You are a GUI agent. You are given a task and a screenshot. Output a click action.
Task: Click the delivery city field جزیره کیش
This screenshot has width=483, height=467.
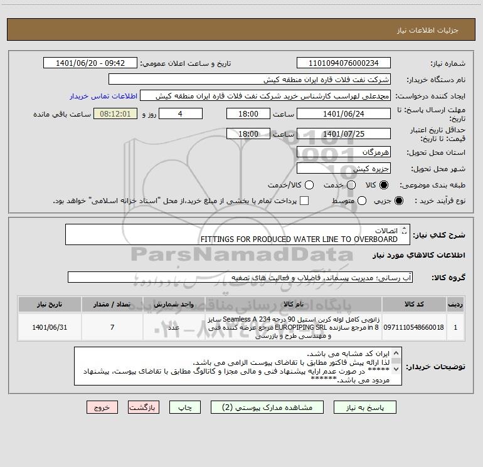(344, 168)
